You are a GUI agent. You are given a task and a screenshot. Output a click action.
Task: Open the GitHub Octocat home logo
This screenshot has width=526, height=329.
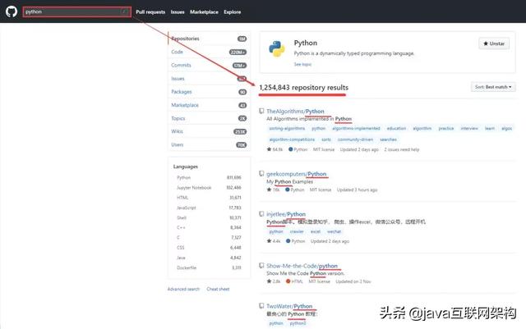(12, 11)
